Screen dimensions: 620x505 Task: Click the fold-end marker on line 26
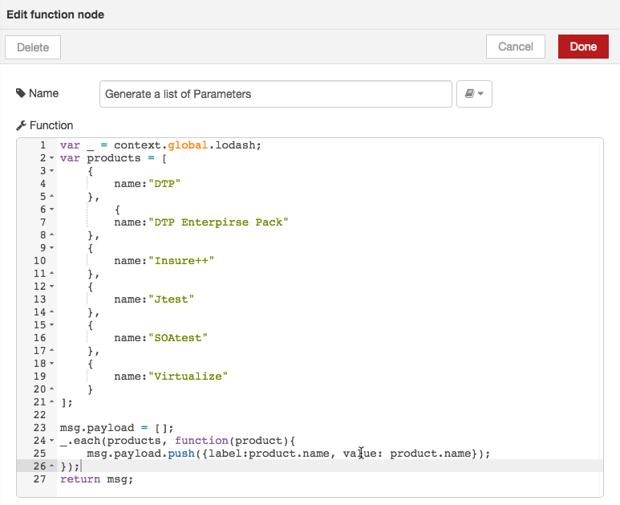point(52,466)
